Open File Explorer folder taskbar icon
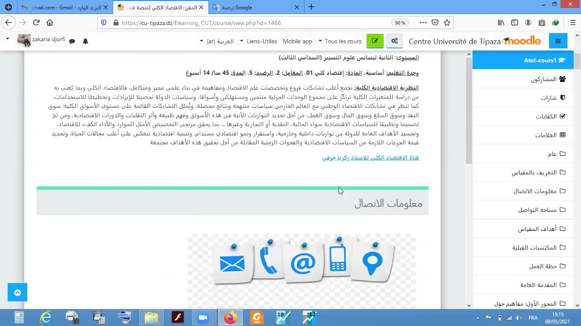Image resolution: width=581 pixels, height=326 pixels. (x=151, y=318)
